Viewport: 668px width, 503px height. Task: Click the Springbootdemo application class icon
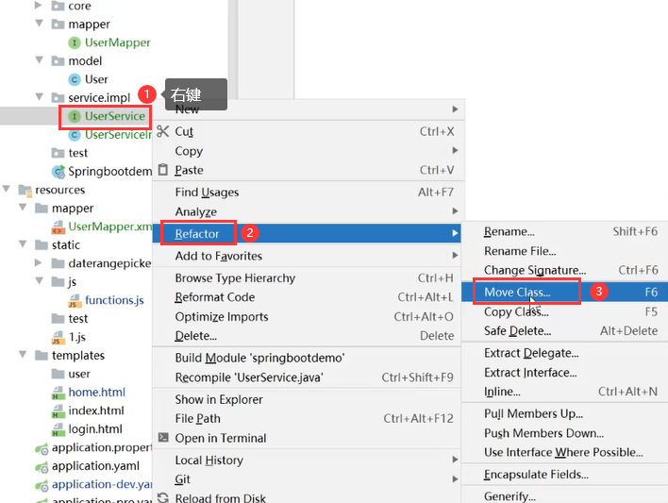pyautogui.click(x=58, y=172)
